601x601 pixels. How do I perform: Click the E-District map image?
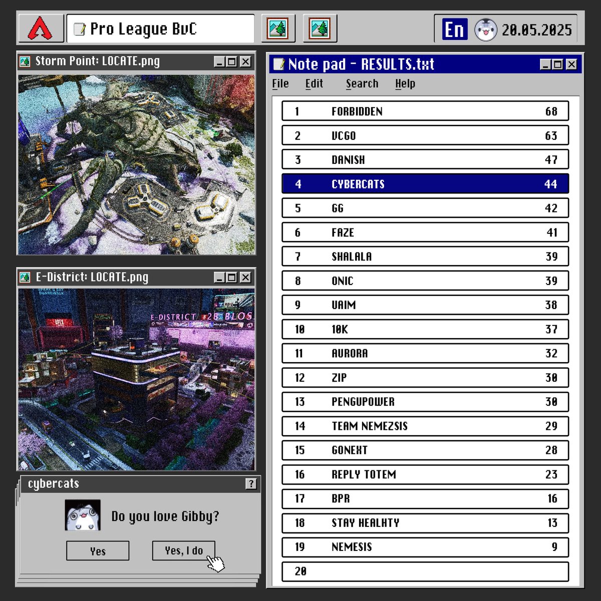coord(136,379)
